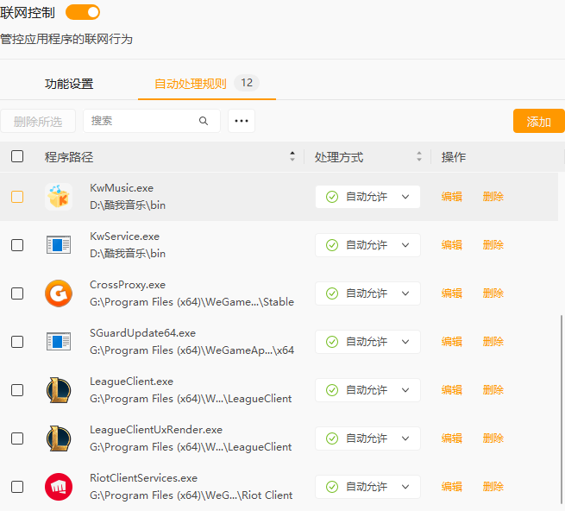Click the CrossProxy.exe orange G icon

coord(59,293)
